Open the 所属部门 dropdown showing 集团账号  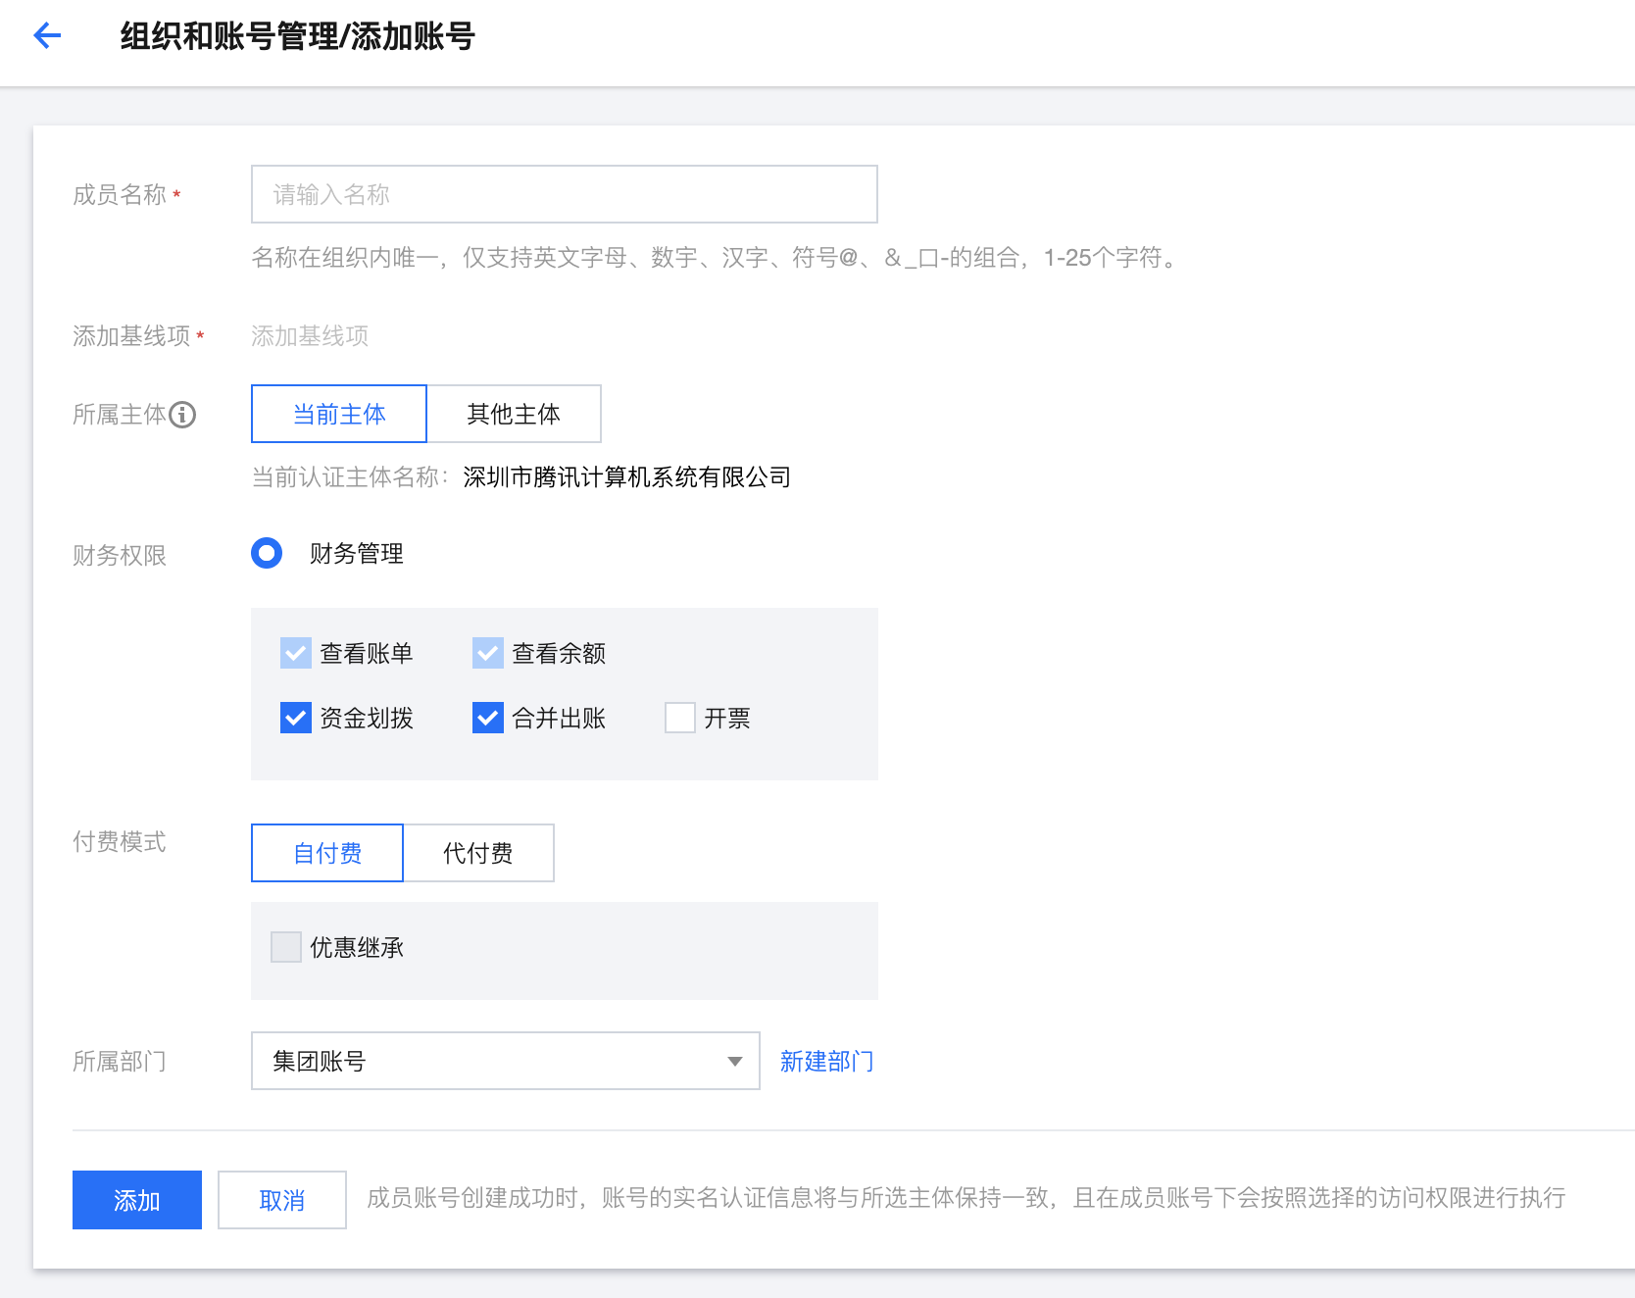(490, 1061)
